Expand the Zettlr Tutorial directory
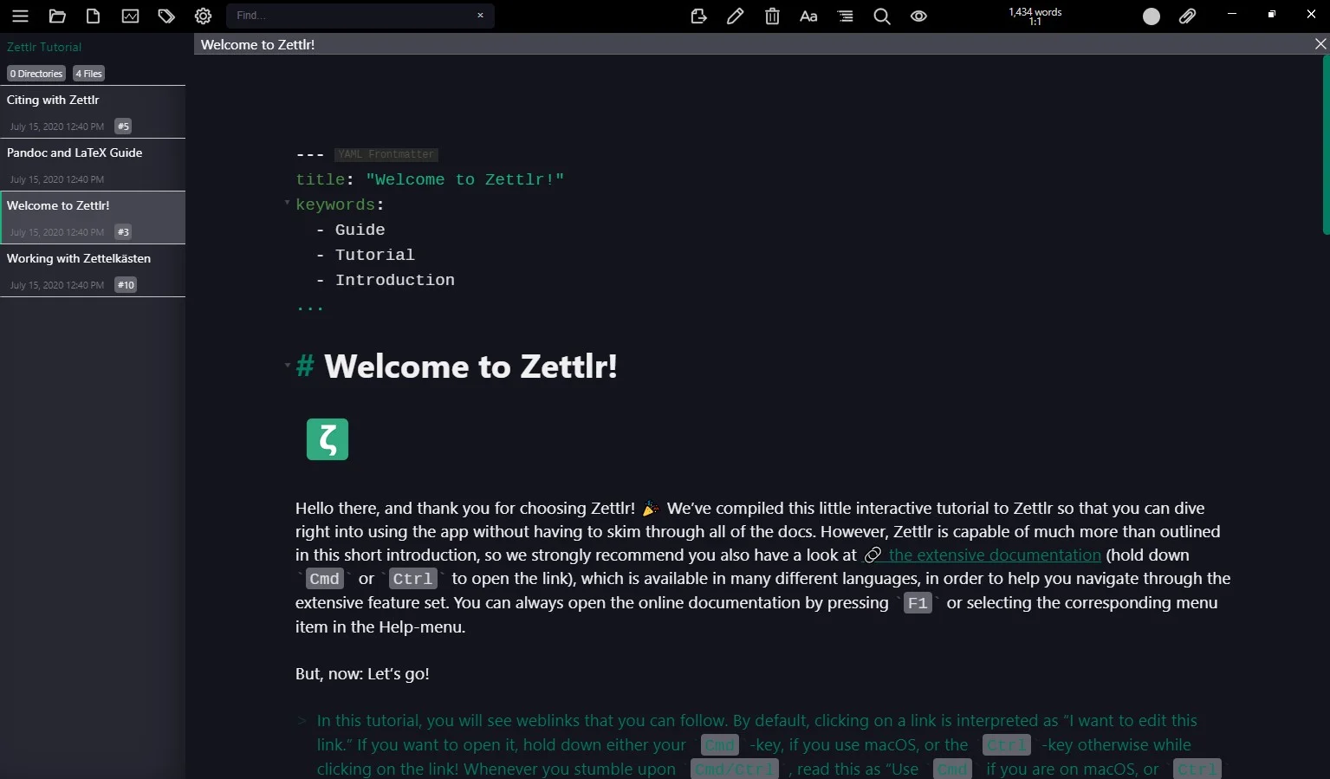1330x779 pixels. pos(43,47)
